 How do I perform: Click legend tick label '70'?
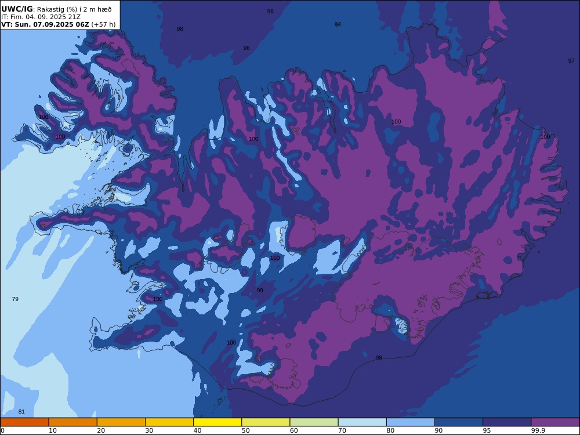pyautogui.click(x=342, y=430)
